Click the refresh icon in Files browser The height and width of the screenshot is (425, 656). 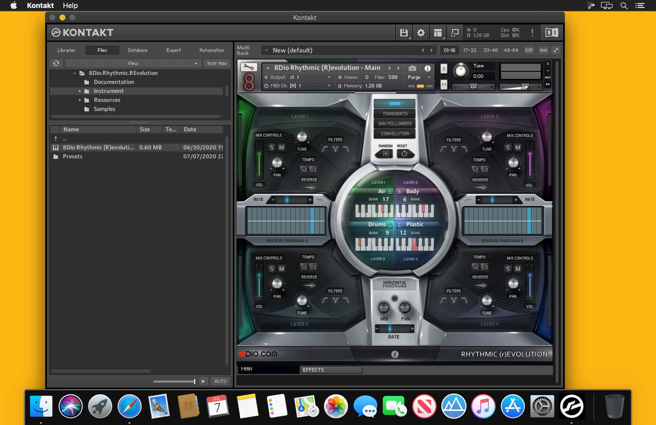pos(56,63)
